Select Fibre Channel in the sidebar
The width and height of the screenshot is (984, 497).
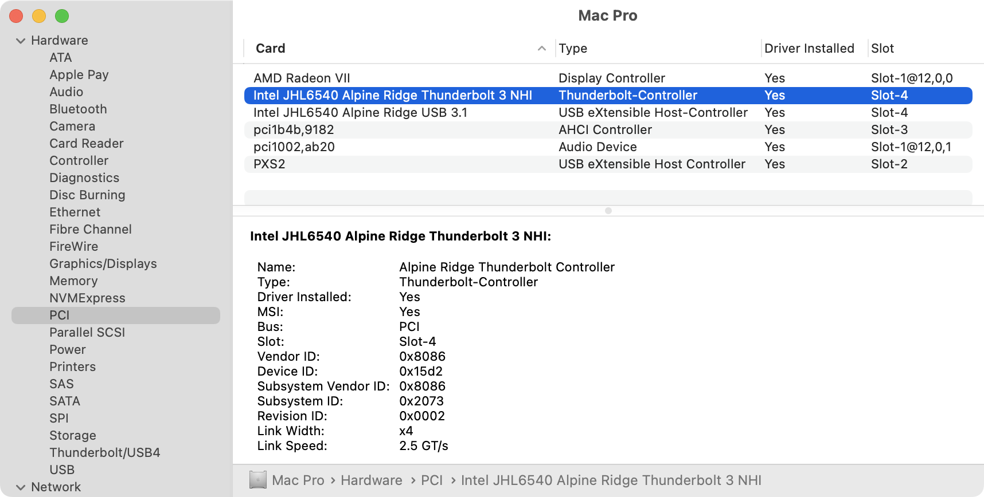pos(91,230)
